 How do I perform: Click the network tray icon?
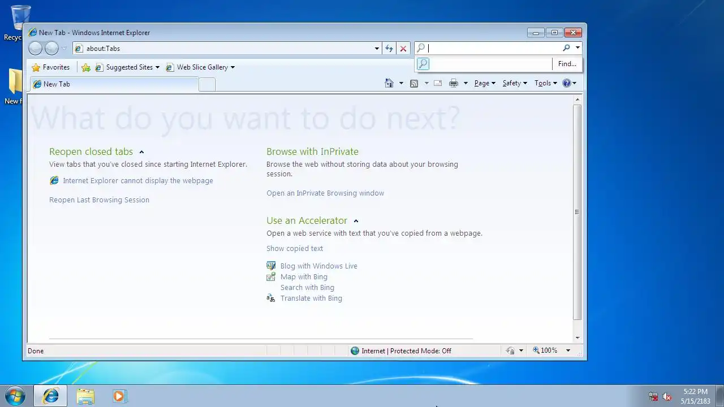pyautogui.click(x=653, y=396)
